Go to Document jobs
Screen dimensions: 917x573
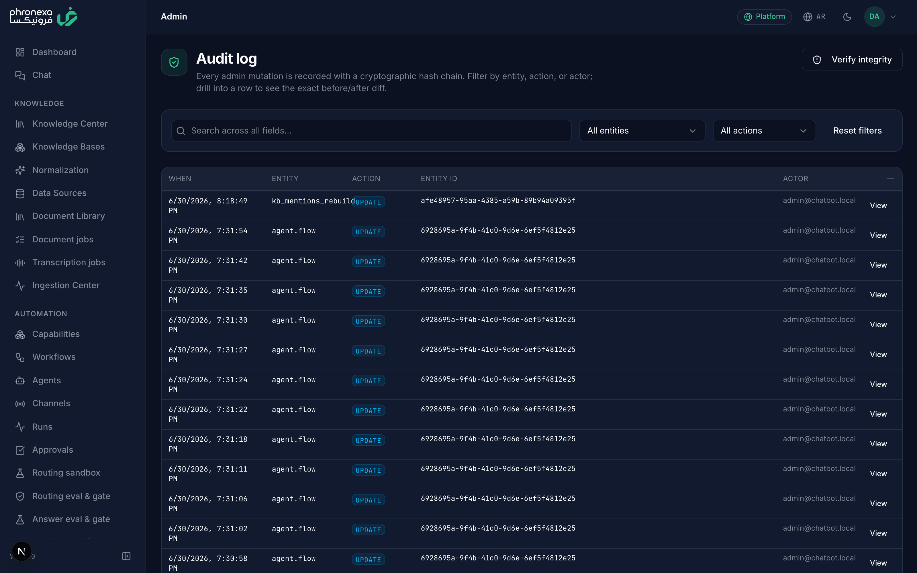coord(62,240)
